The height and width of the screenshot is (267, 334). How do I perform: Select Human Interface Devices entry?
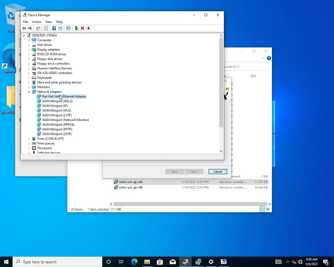(55, 68)
